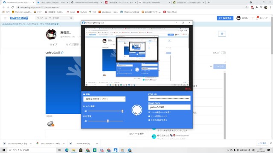Click the search magnifier in TwitCasting search
The height and width of the screenshot is (153, 273).
[x=71, y=18]
